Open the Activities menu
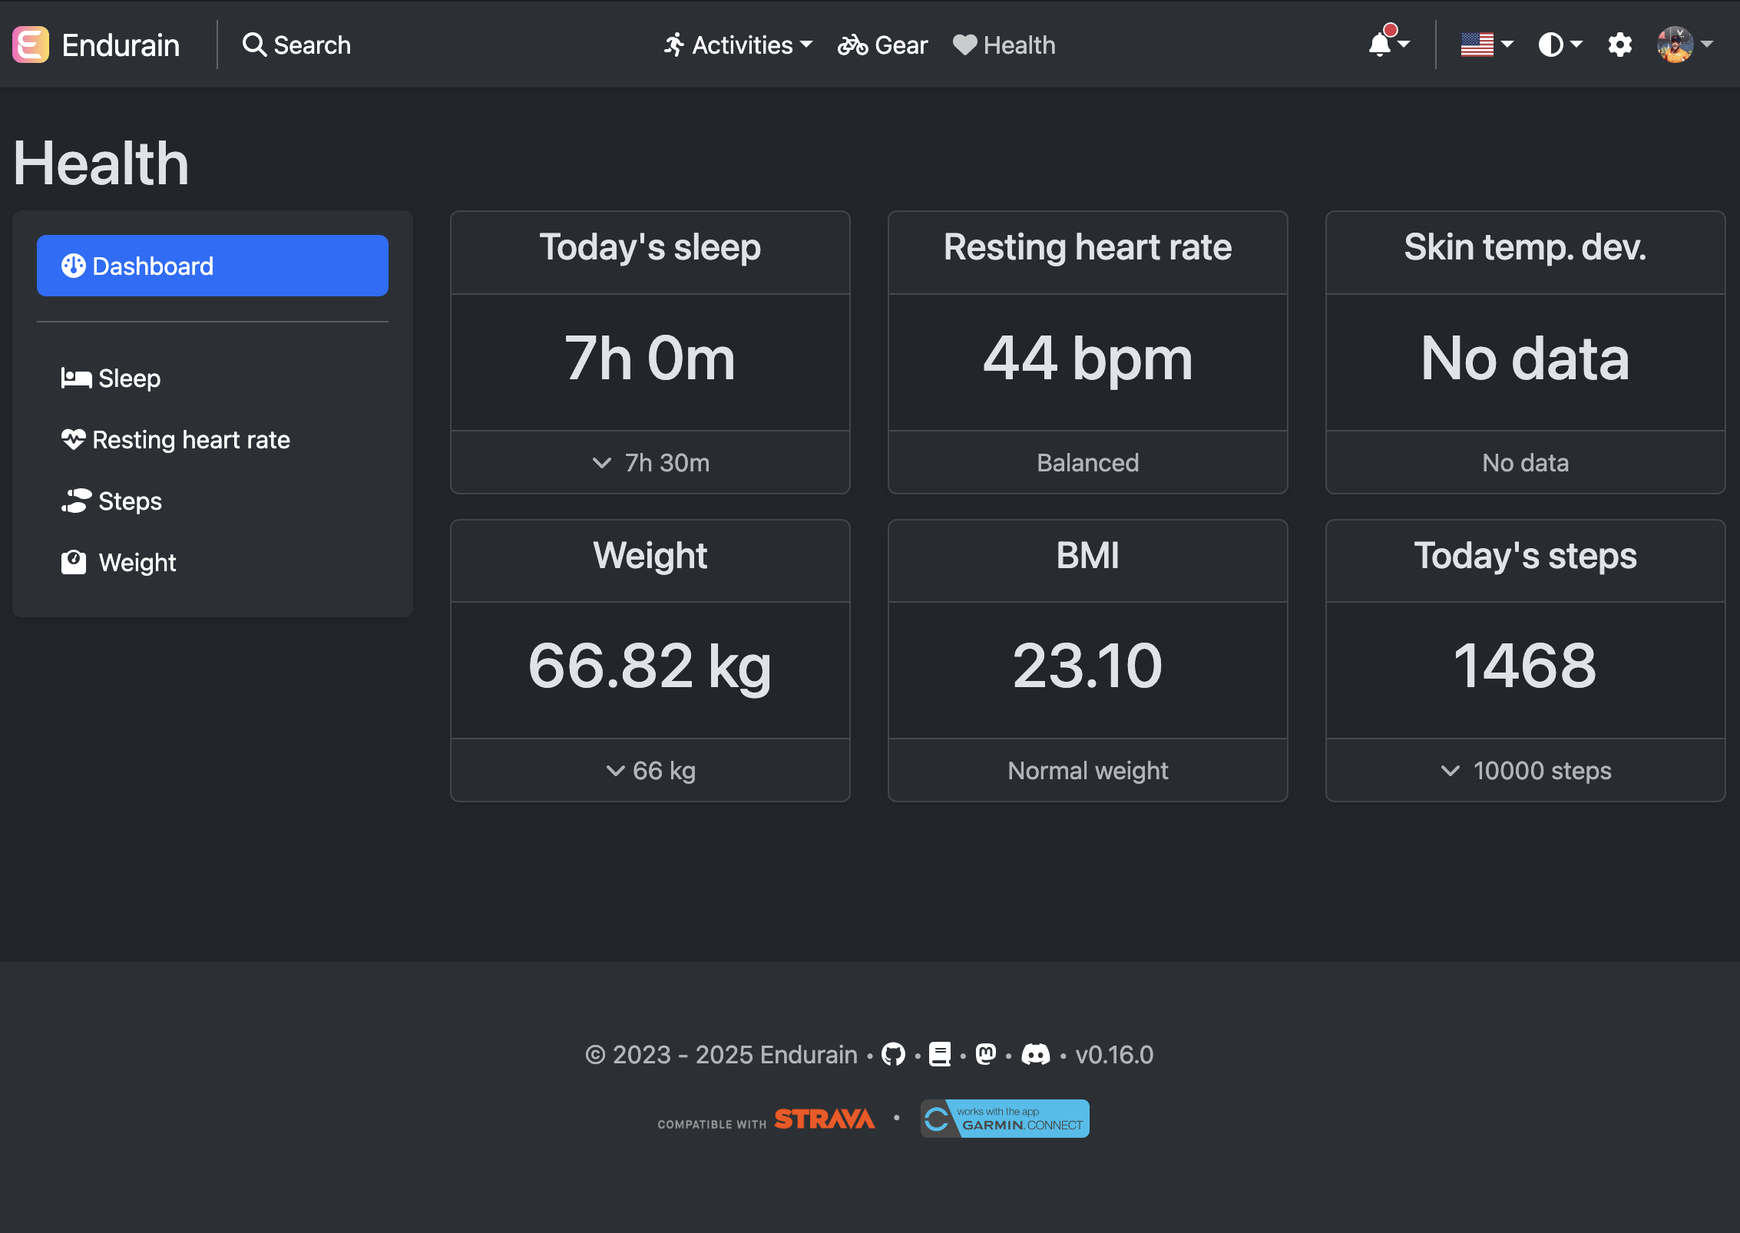 [x=736, y=45]
